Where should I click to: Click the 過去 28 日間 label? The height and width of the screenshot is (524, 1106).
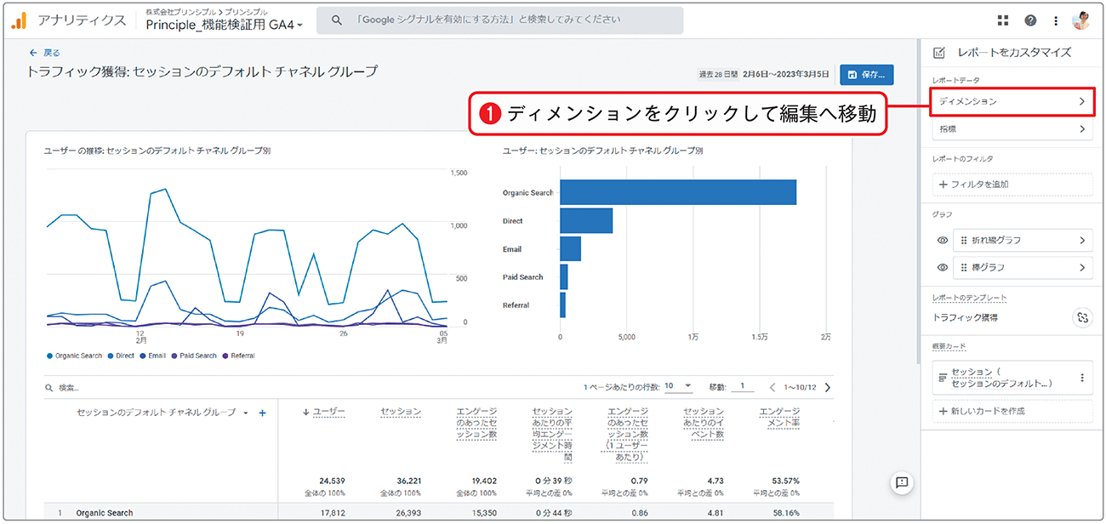click(x=717, y=74)
